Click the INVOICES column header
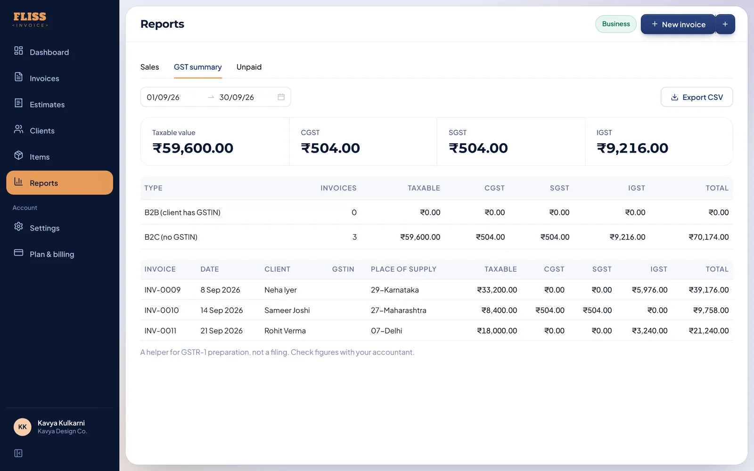 (x=338, y=188)
